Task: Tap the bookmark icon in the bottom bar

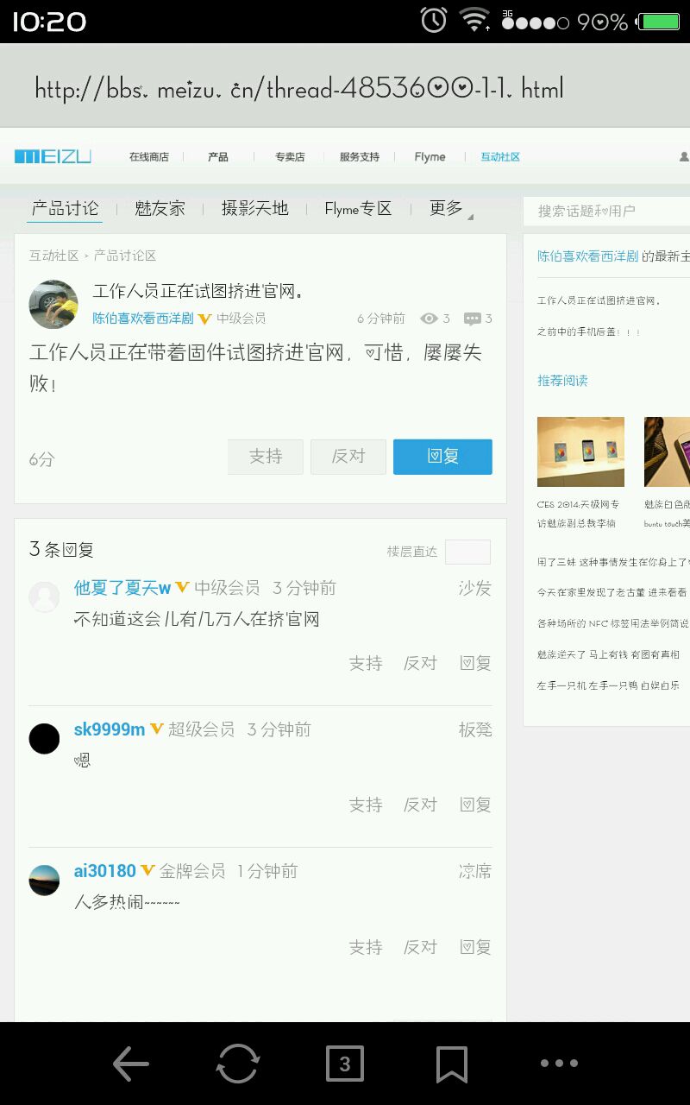Action: [452, 1064]
